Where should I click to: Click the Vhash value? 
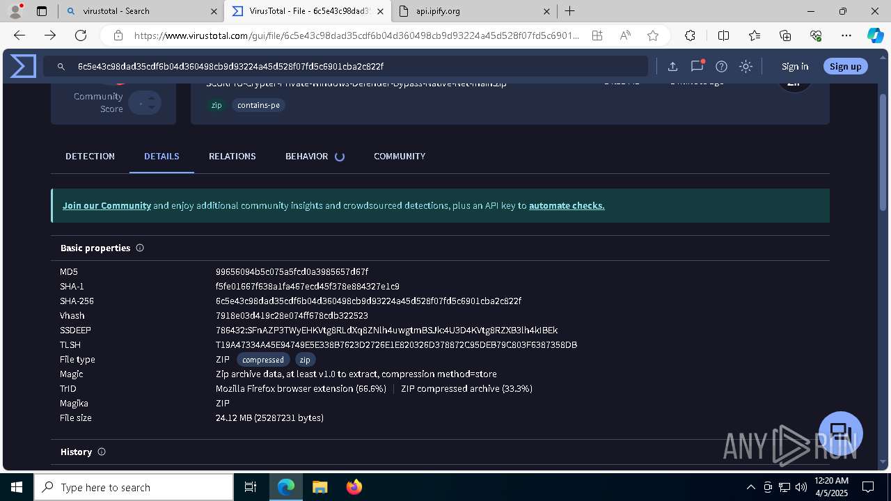click(292, 316)
